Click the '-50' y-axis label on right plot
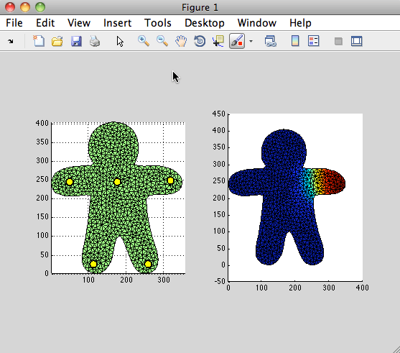400x353 pixels. (220, 281)
